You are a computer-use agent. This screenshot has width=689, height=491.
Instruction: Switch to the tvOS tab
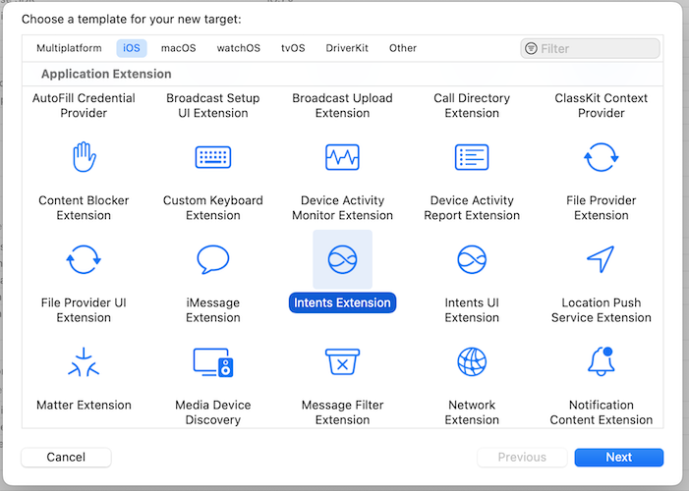pyautogui.click(x=293, y=48)
